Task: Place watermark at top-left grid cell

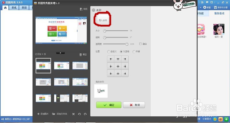Action: click(x=111, y=59)
